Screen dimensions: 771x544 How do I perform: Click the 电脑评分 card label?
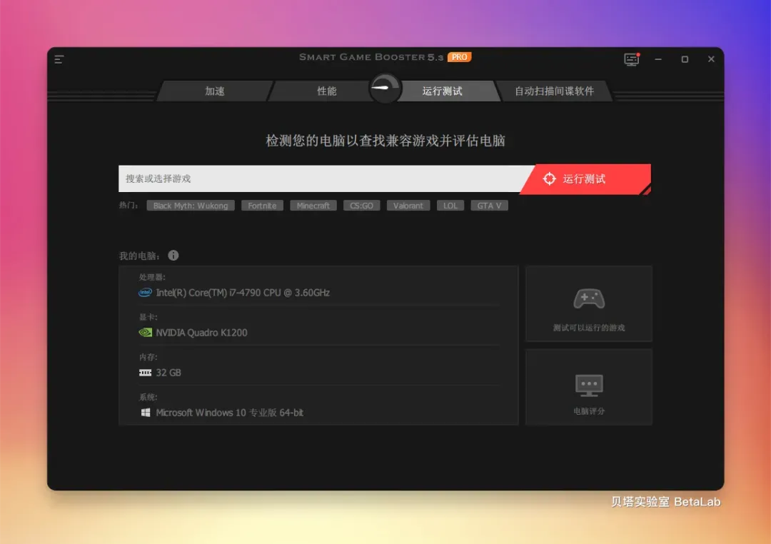[588, 410]
